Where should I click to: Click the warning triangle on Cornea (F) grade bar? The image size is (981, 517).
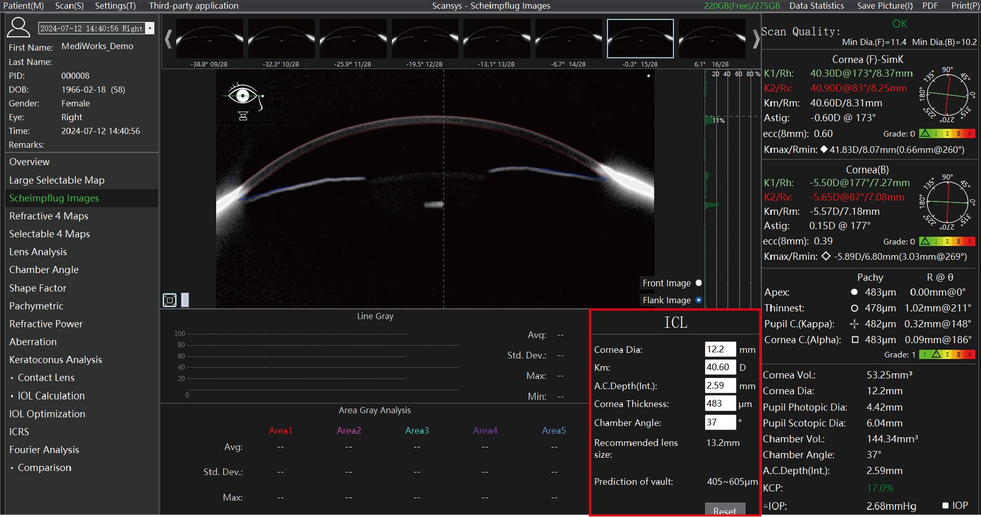click(925, 133)
